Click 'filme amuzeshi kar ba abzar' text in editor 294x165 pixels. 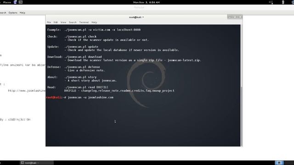click(23, 65)
